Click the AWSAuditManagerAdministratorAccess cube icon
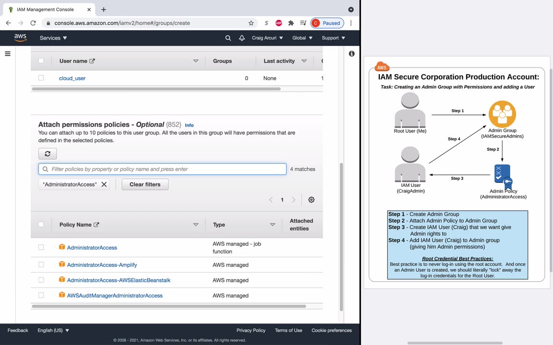 [62, 295]
